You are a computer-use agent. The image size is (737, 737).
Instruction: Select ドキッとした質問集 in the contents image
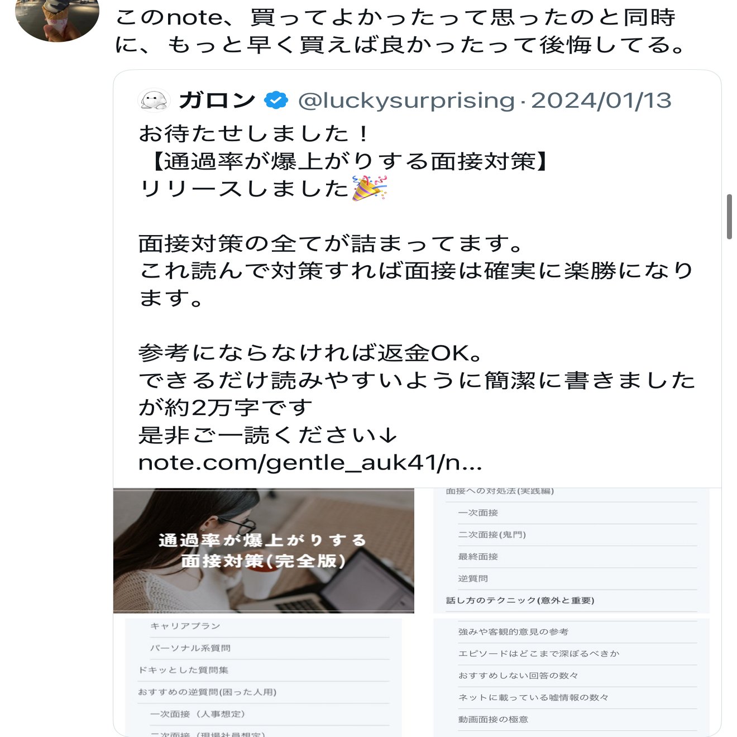[x=183, y=670]
